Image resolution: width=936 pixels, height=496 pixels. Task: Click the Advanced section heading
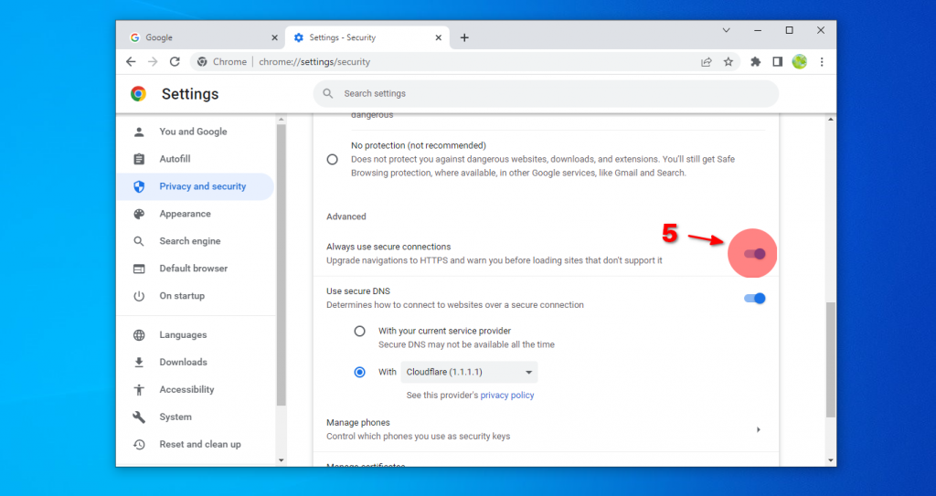point(346,216)
